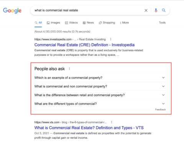Expand 'difference between retail and commercial property' question

tap(100, 95)
